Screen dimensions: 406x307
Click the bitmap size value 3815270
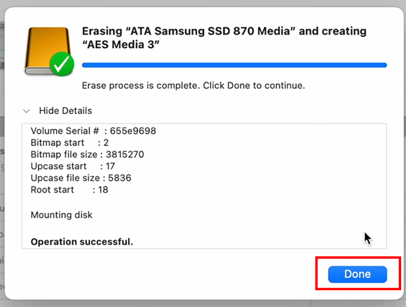(x=125, y=155)
